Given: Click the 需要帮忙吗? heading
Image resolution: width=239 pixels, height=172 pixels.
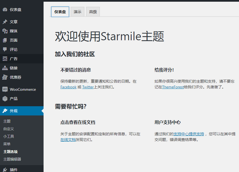Looking at the screenshot, I should 71,106.
